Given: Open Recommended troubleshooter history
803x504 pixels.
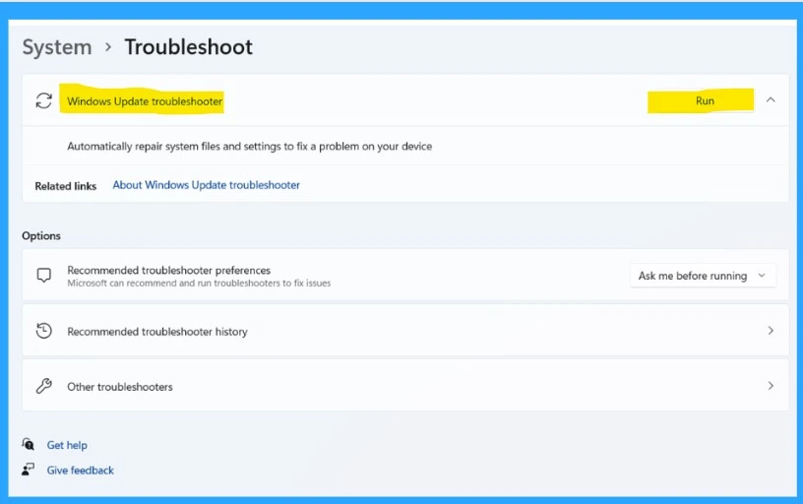Looking at the screenshot, I should coord(405,331).
